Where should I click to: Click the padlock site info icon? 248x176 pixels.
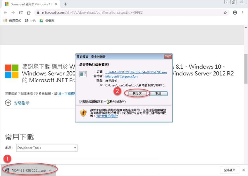pos(38,13)
